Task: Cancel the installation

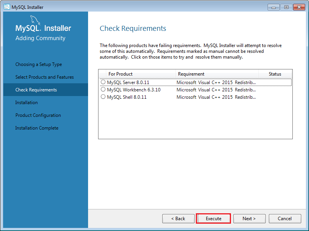Action: click(285, 219)
